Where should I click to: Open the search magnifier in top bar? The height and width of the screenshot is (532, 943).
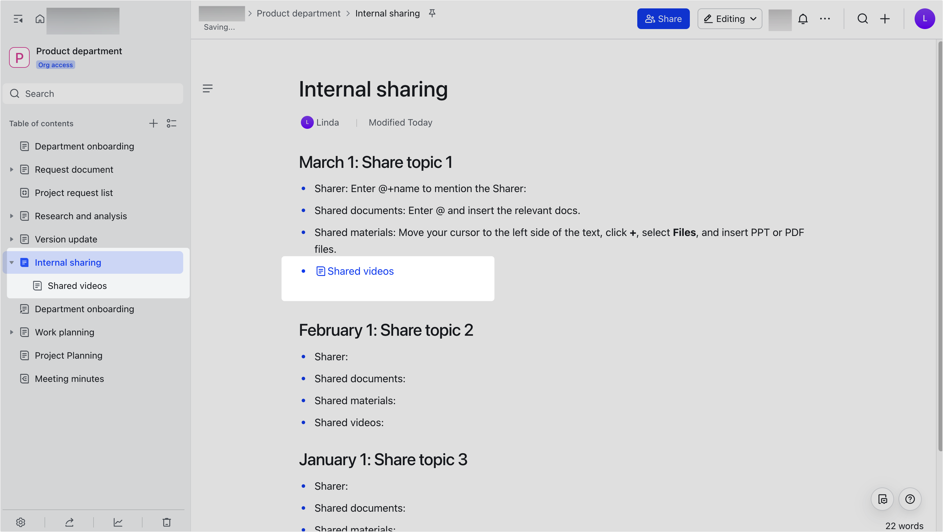click(x=862, y=19)
